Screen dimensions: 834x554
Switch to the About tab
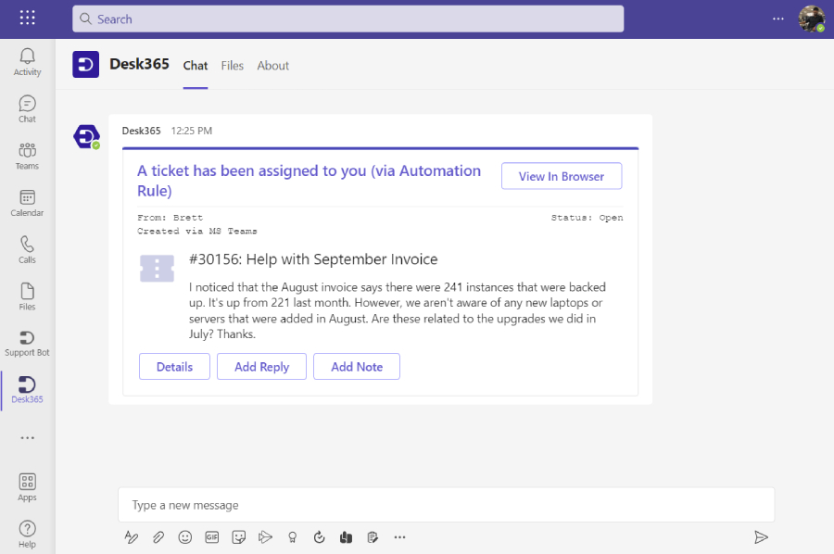coord(272,66)
